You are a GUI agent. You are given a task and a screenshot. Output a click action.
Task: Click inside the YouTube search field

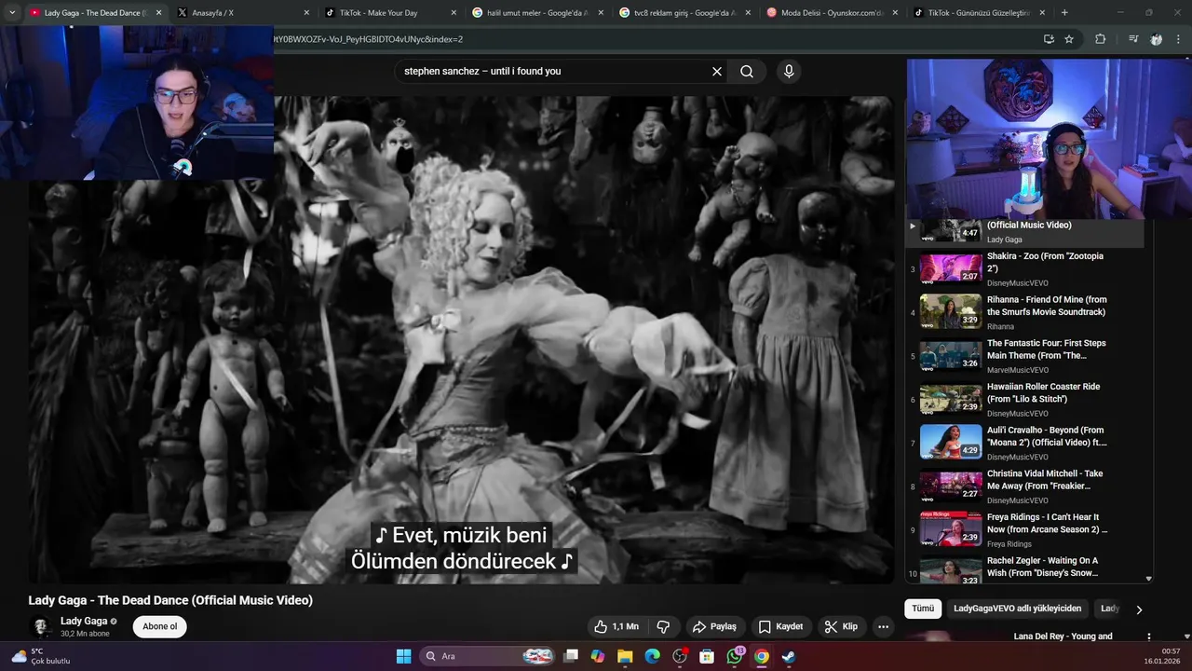pyautogui.click(x=554, y=71)
